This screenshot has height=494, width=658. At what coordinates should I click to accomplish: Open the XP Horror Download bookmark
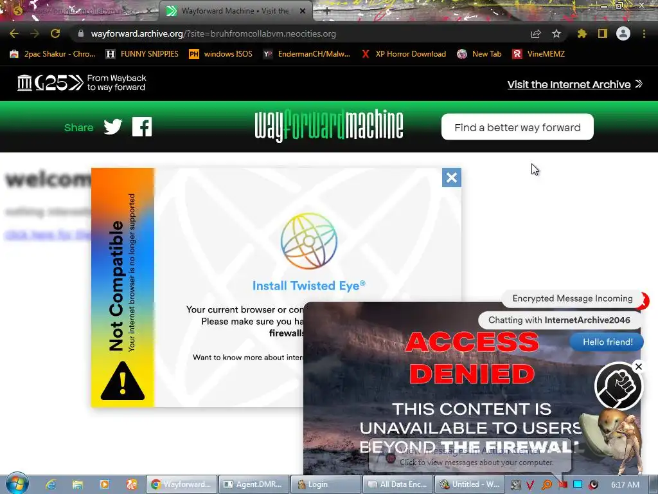404,54
